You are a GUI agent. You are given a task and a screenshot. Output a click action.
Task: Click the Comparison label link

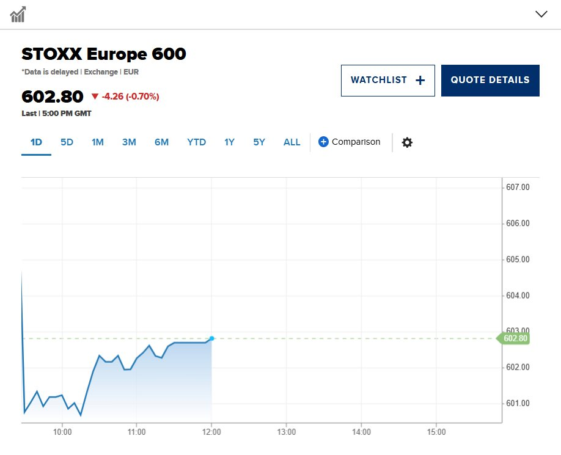coord(356,142)
